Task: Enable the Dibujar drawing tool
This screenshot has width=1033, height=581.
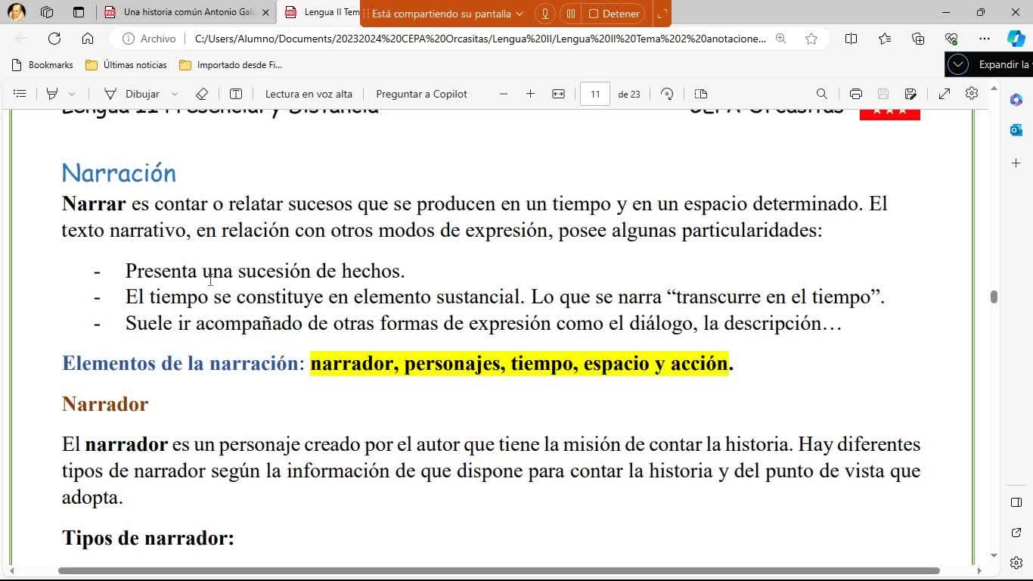Action: (132, 94)
